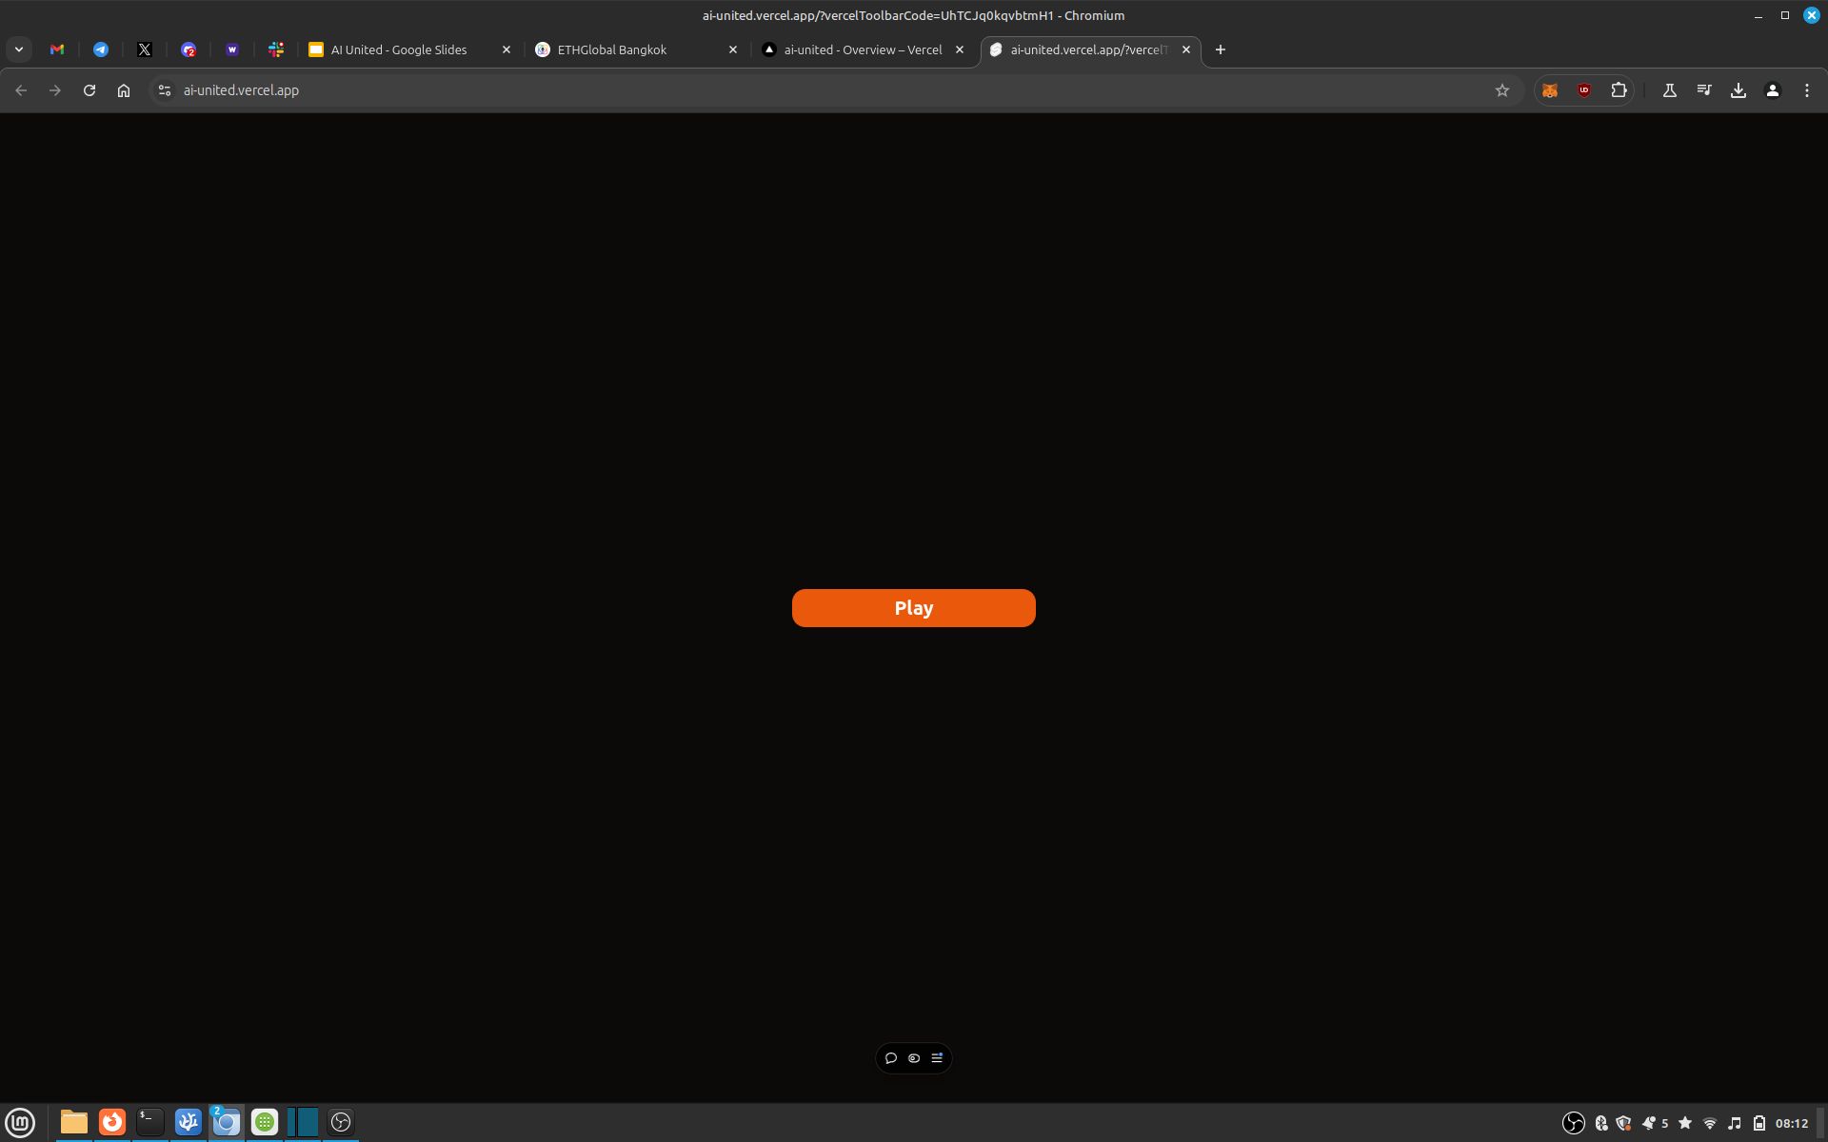View site information icon in address bar
The height and width of the screenshot is (1142, 1828).
165,90
